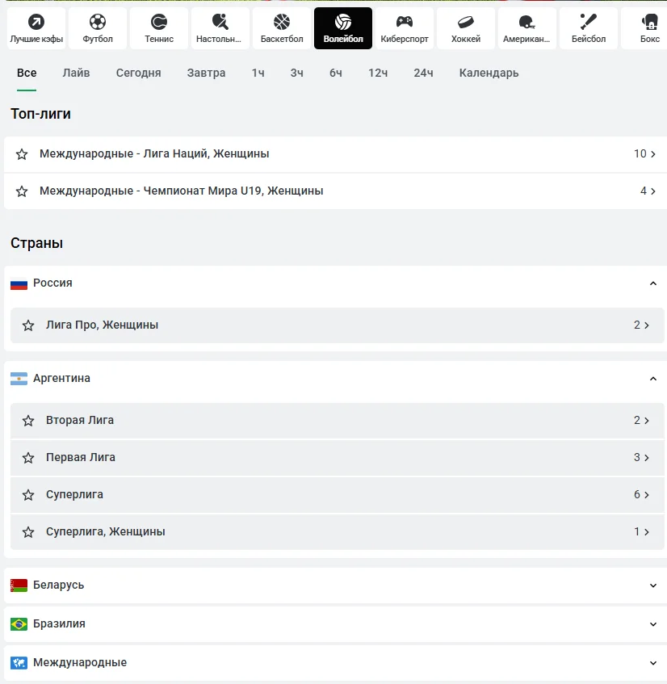Expand the Belarus country section
The width and height of the screenshot is (667, 684).
tap(653, 585)
